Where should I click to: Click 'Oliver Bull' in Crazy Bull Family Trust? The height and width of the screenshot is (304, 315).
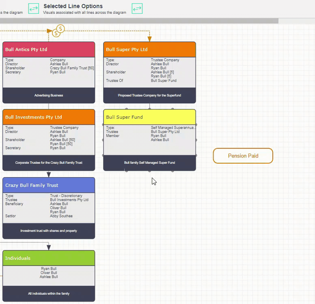58,208
